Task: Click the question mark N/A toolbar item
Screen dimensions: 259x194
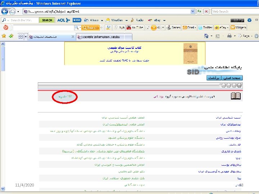Action: point(119,27)
